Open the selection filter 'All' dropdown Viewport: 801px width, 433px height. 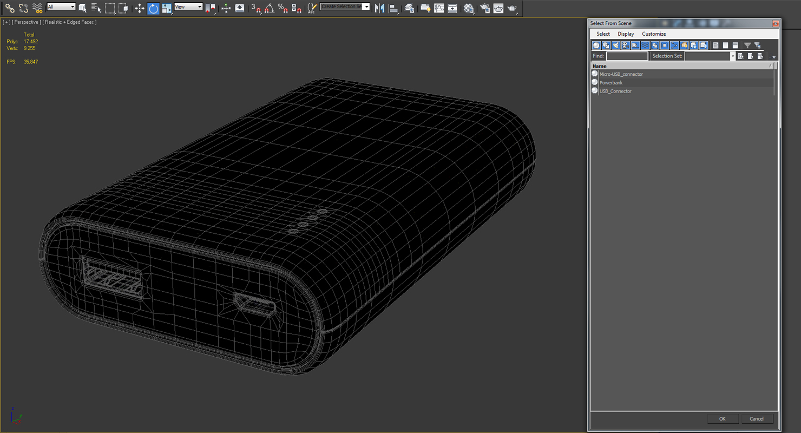[61, 7]
